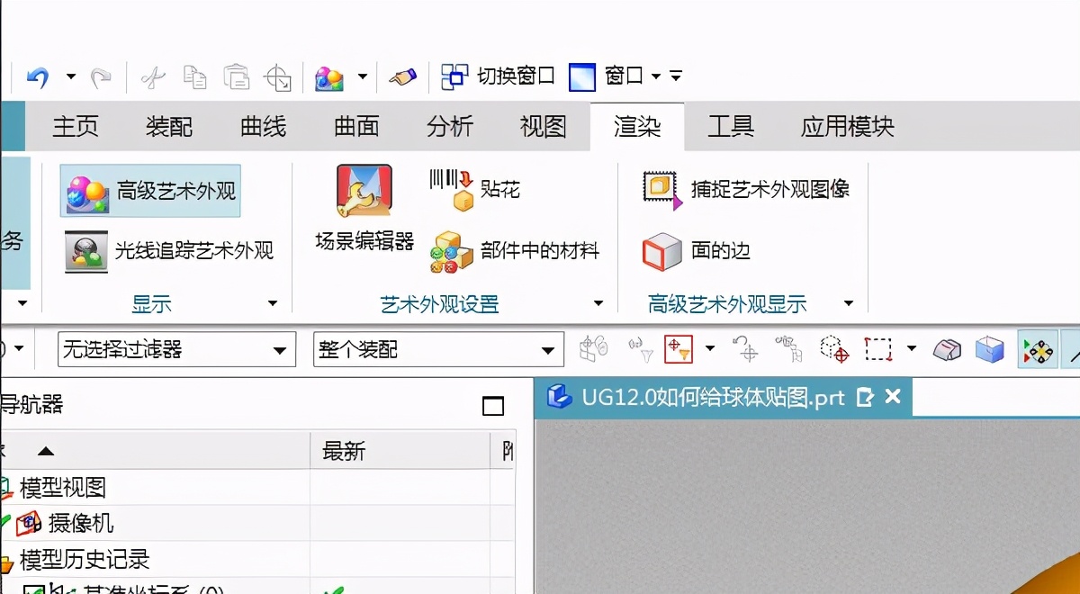Select 模型历史记录 in the navigator tree

(85, 560)
